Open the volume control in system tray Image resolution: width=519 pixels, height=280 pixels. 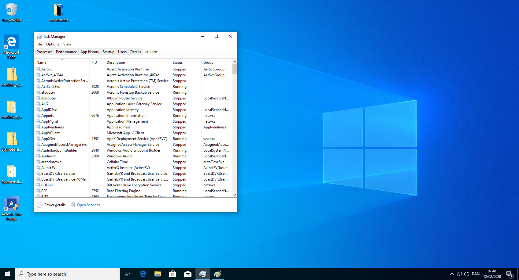(466, 274)
